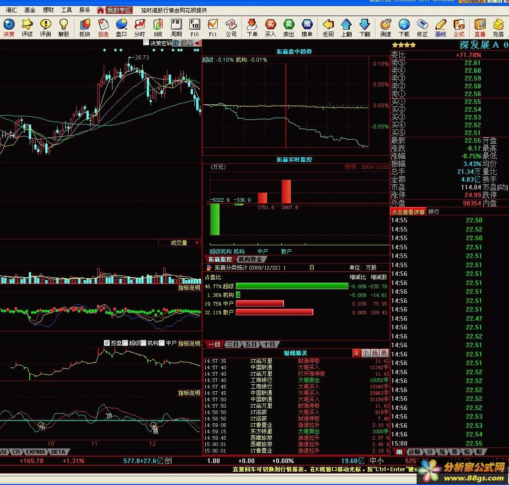The height and width of the screenshot is (485, 509).
Task: Click the 个 filter button in 短线精灵
Action: click(x=366, y=353)
